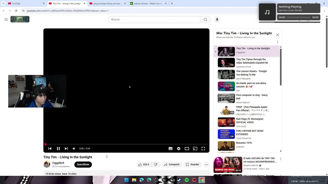Open more actions ellipsis below video

coord(206,165)
